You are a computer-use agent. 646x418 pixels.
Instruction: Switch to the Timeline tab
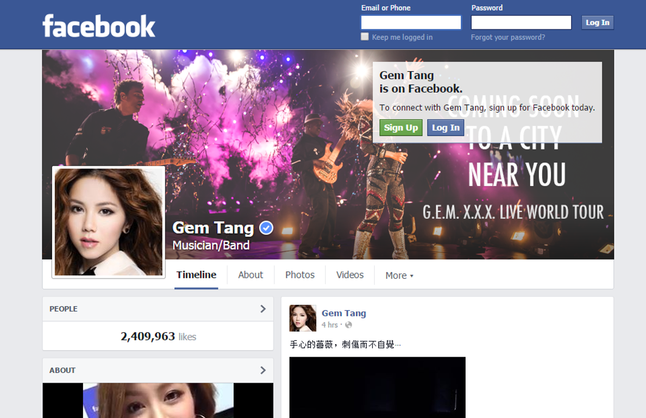pos(196,275)
